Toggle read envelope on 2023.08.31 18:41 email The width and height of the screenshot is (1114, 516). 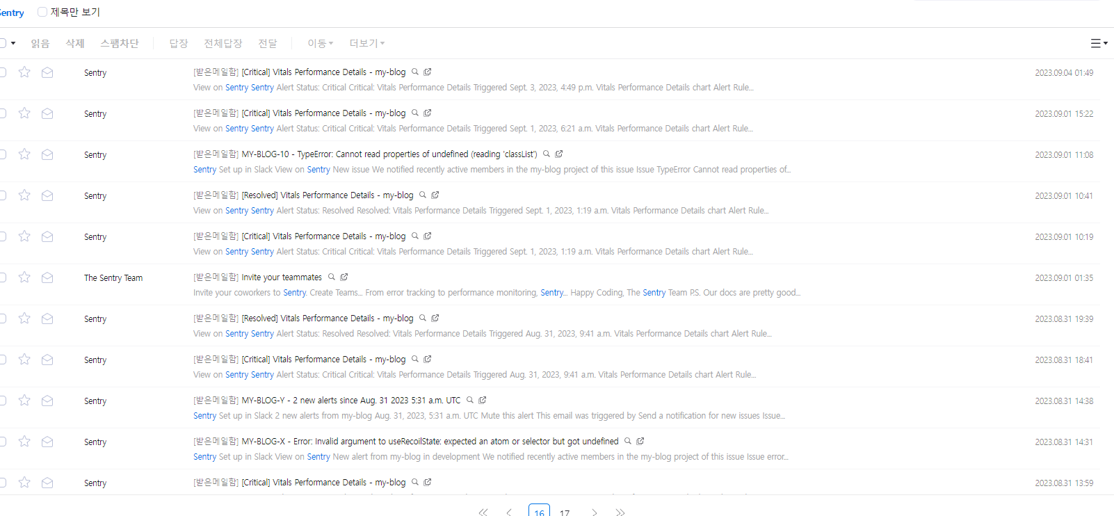tap(47, 360)
